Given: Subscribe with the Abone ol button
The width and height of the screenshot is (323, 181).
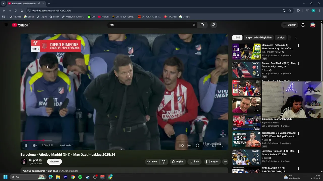Looking at the screenshot, I should [x=55, y=162].
